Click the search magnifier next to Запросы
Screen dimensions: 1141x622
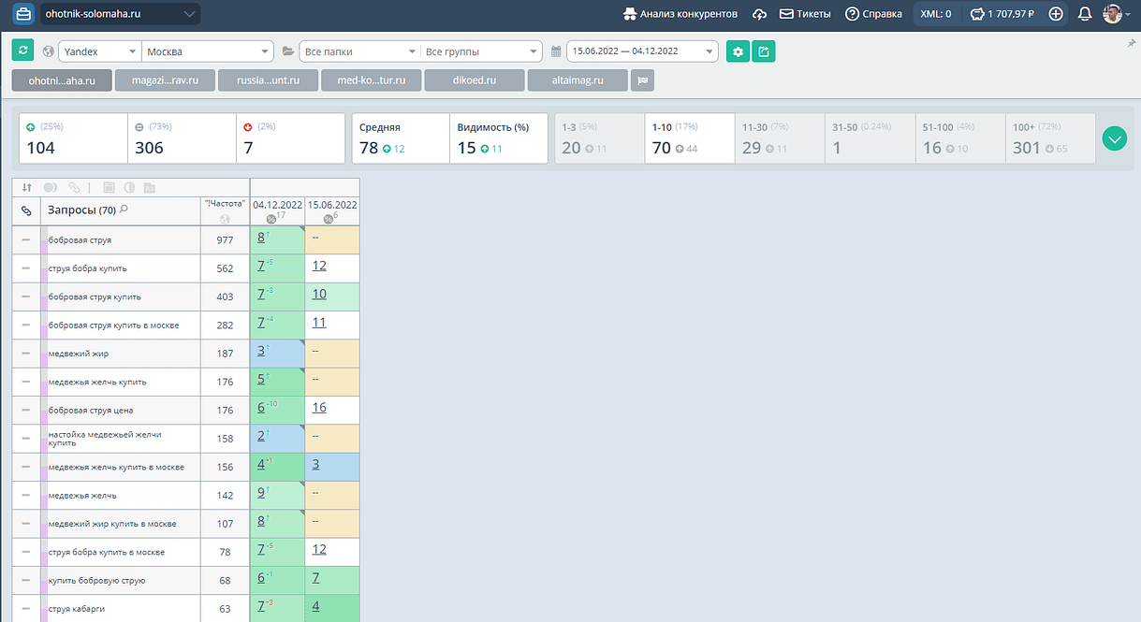(124, 210)
